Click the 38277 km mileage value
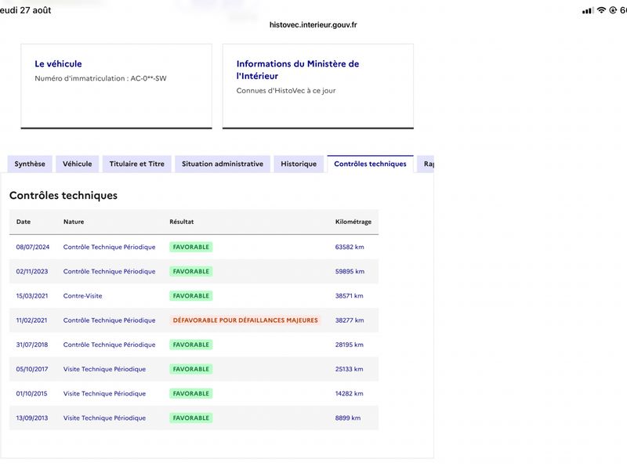The width and height of the screenshot is (627, 470). click(350, 320)
